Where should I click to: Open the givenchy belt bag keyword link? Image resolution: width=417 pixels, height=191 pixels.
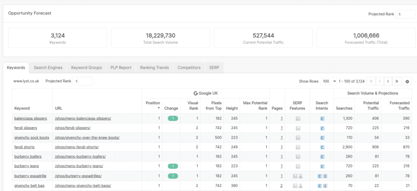tap(29, 185)
